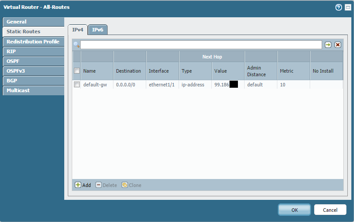Click the Clone icon
This screenshot has width=354, height=222.
(x=124, y=185)
